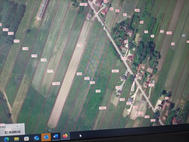
Task: Expand the 1992 coordinate system dropdown
Action: (x=17, y=126)
